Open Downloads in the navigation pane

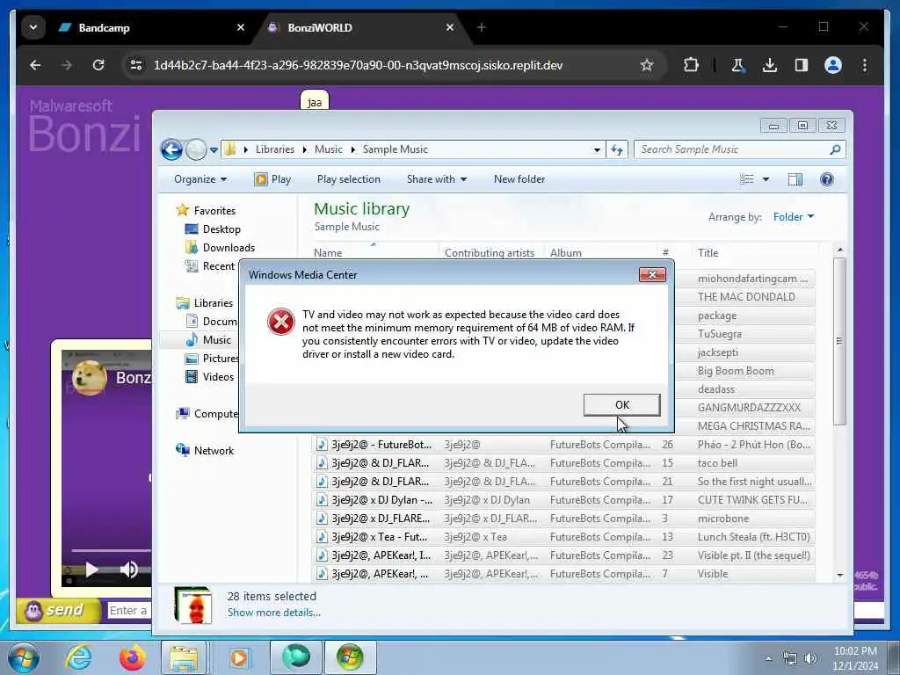[x=228, y=247]
